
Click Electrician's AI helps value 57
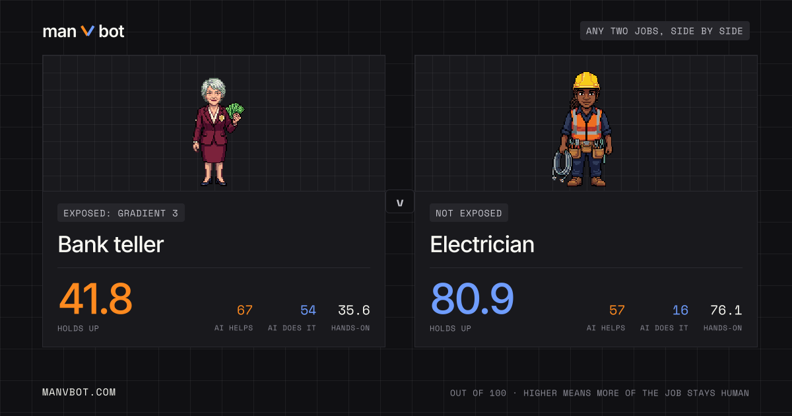(x=617, y=310)
